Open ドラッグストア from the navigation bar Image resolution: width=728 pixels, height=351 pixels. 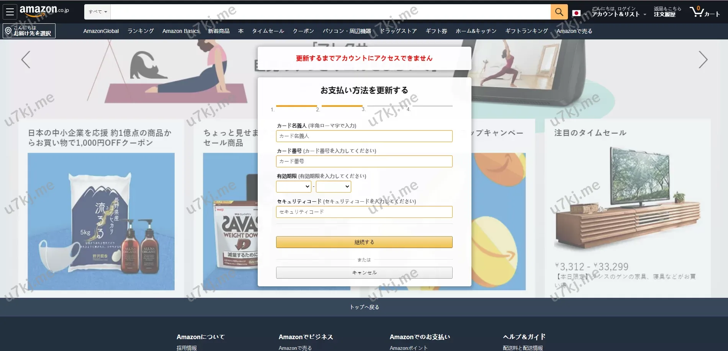398,31
